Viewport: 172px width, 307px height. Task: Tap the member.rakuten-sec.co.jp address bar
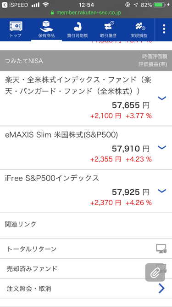pyautogui.click(x=86, y=13)
